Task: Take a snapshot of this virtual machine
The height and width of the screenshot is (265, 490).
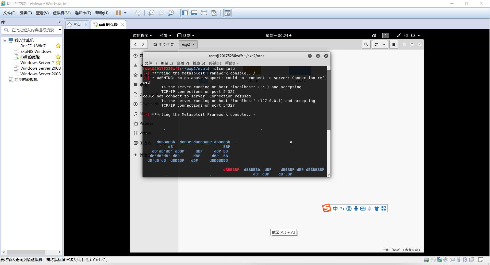Action: tap(151, 13)
